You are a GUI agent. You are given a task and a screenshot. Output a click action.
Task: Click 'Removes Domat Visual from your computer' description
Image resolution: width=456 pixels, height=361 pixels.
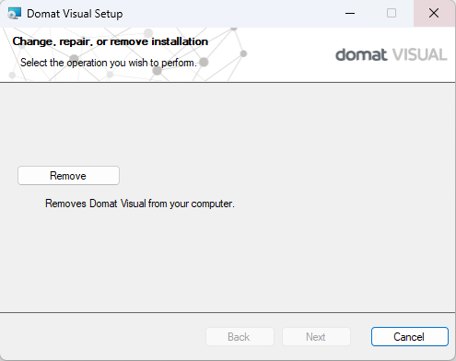[140, 204]
